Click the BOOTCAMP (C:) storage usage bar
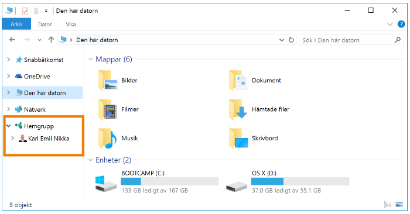Image resolution: width=410 pixels, height=214 pixels. [169, 181]
